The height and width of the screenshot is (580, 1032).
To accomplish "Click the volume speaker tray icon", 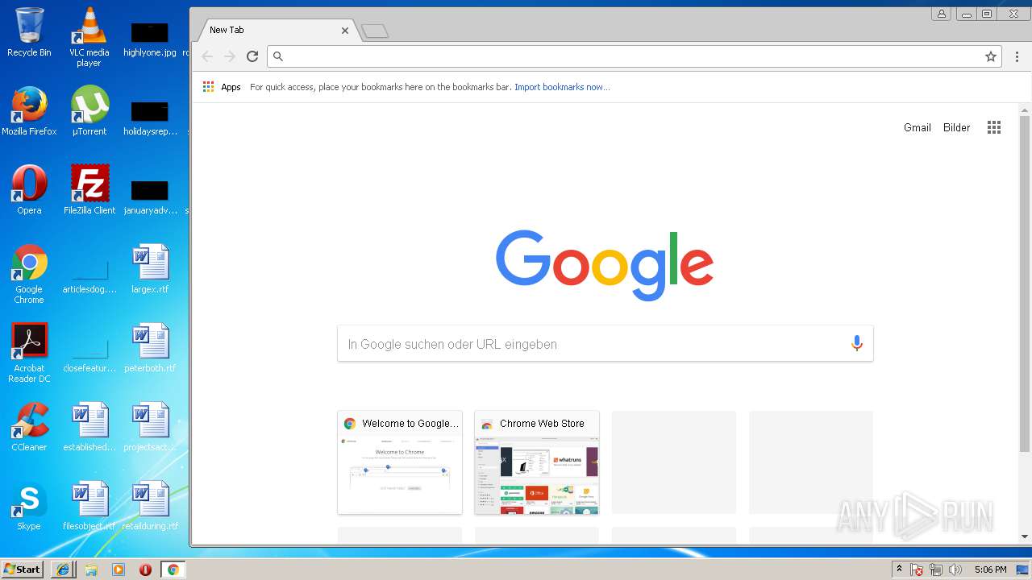I will pos(955,570).
